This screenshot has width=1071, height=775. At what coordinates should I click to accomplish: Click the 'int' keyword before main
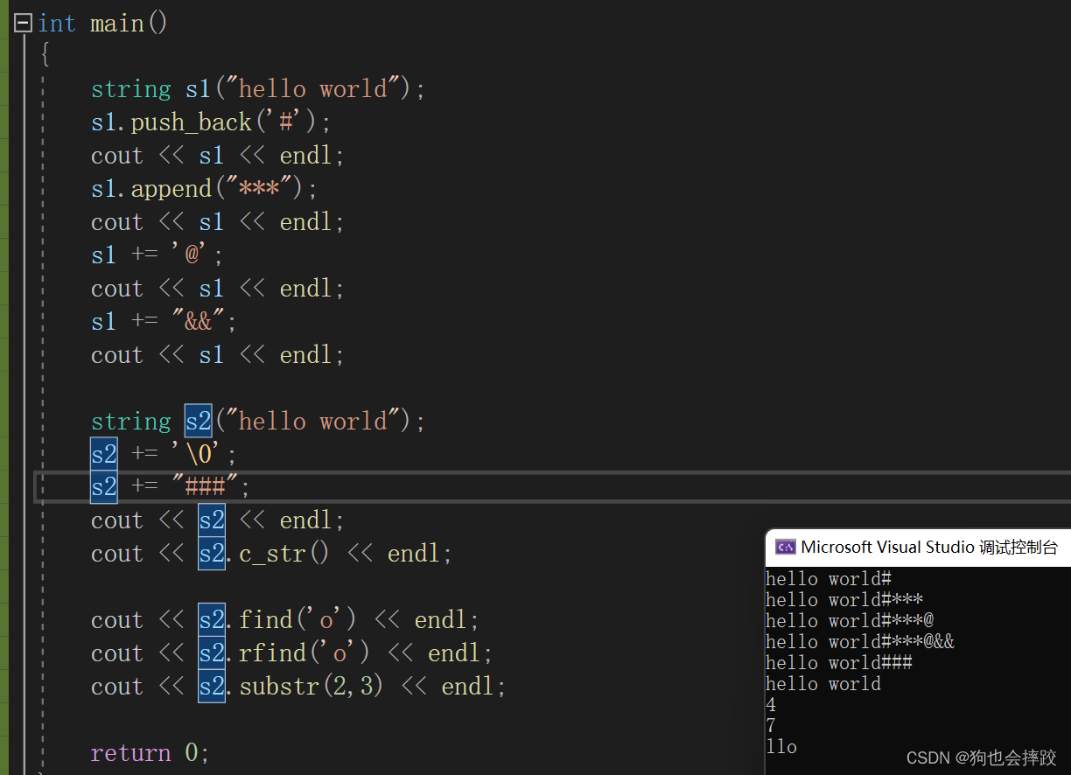(57, 24)
